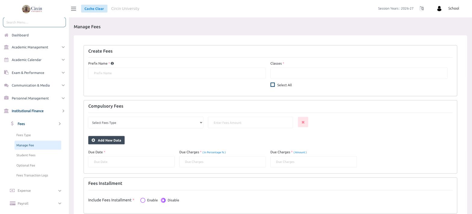Image resolution: width=472 pixels, height=214 pixels.
Task: Click the Dashboard home icon
Action: pyautogui.click(x=6, y=35)
